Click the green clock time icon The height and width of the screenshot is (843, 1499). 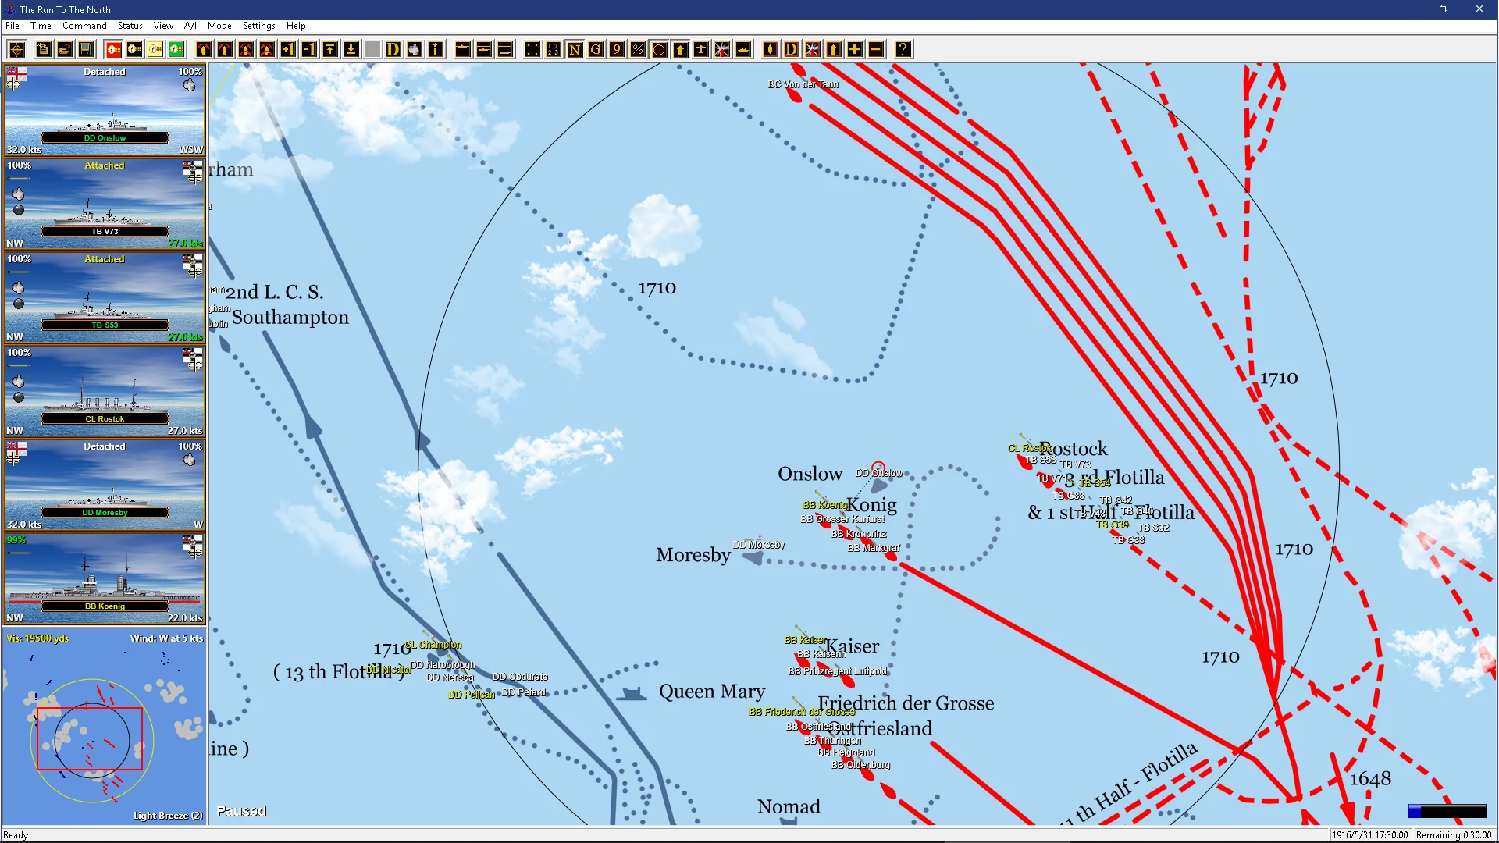coord(177,50)
